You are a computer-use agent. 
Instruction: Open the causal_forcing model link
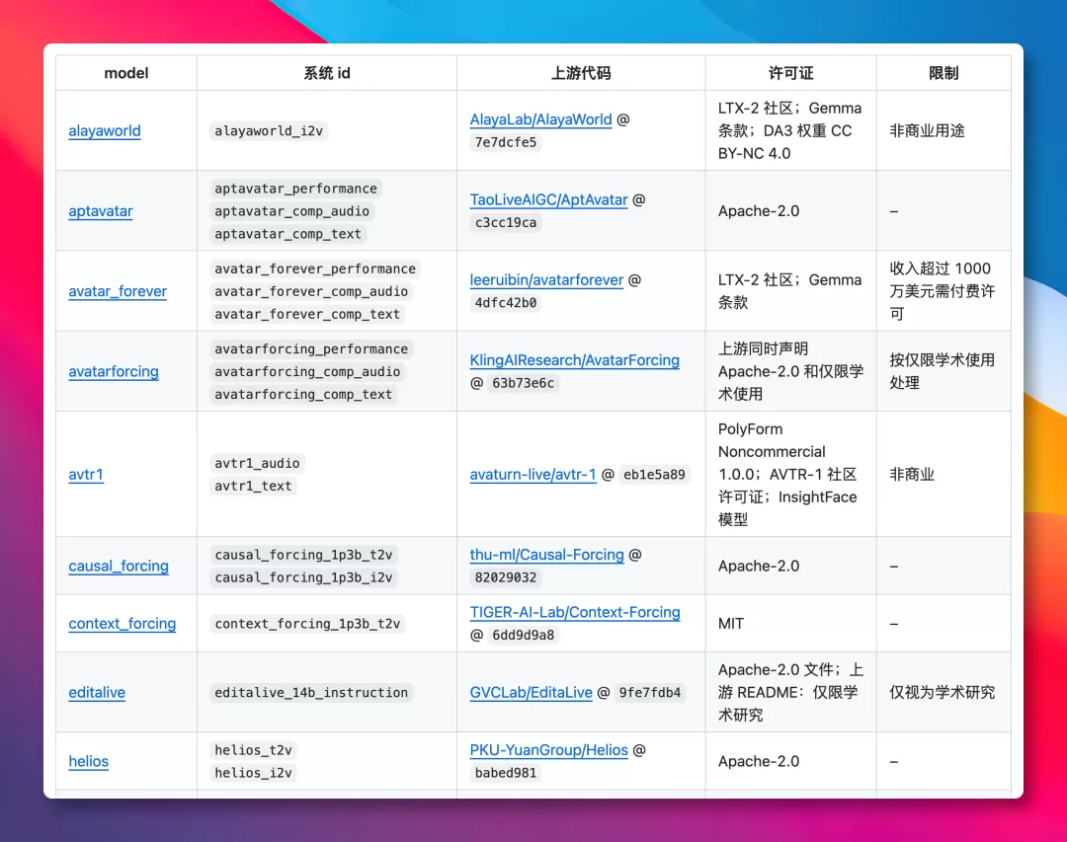119,566
